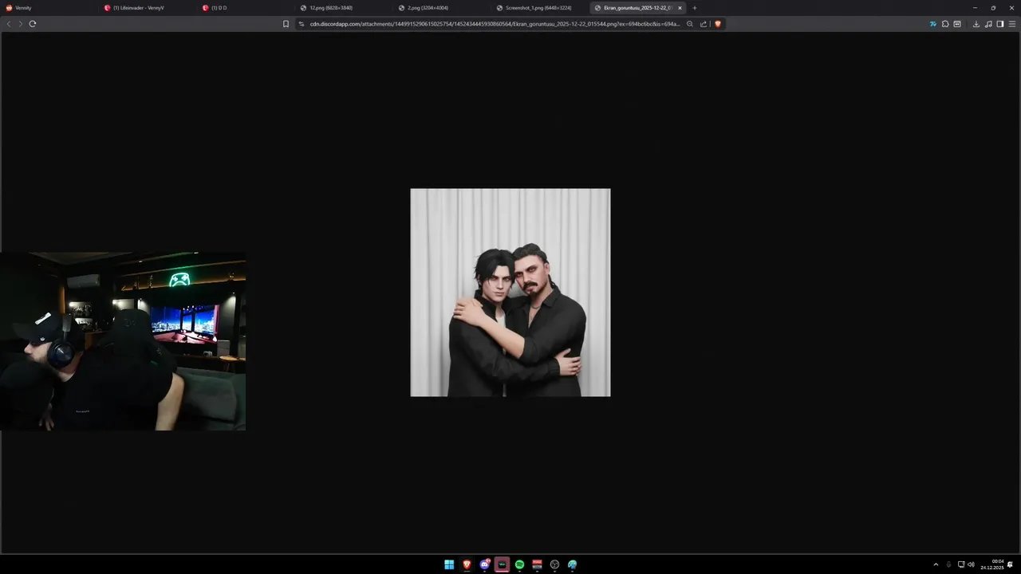Open the downloads panel
The height and width of the screenshot is (574, 1021).
[x=976, y=24]
